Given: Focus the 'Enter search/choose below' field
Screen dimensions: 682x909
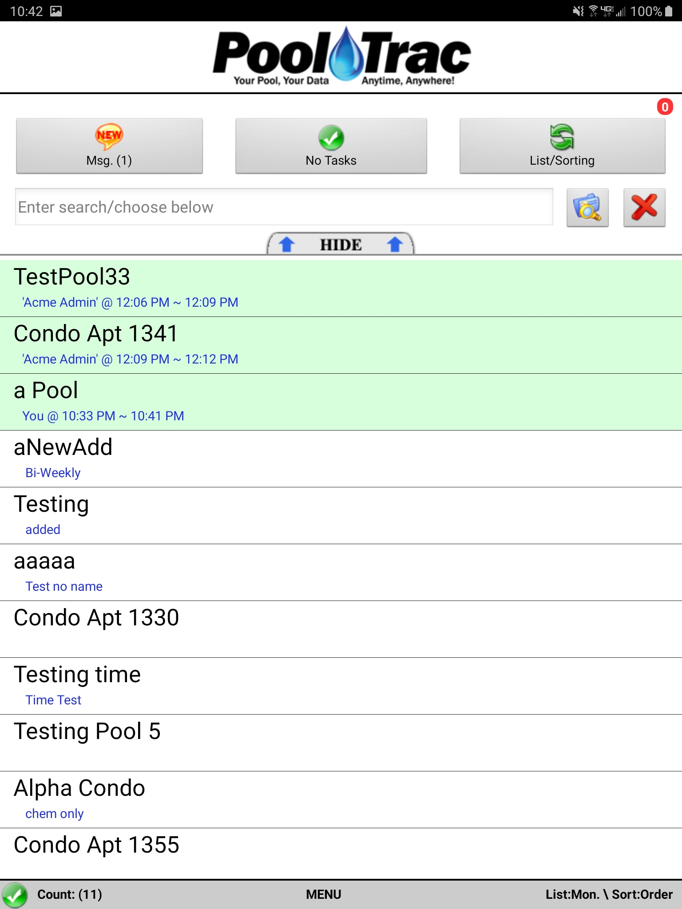Looking at the screenshot, I should 284,207.
